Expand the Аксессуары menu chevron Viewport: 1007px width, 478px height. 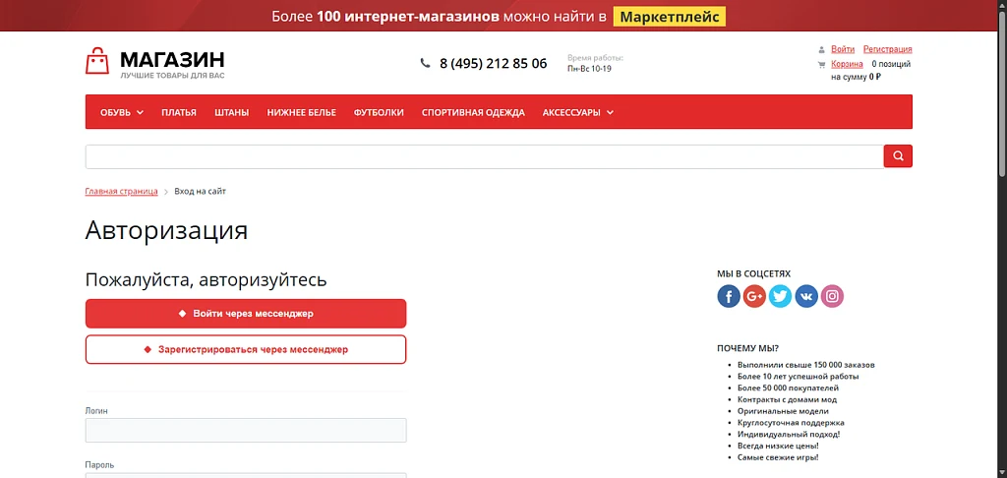tap(610, 113)
